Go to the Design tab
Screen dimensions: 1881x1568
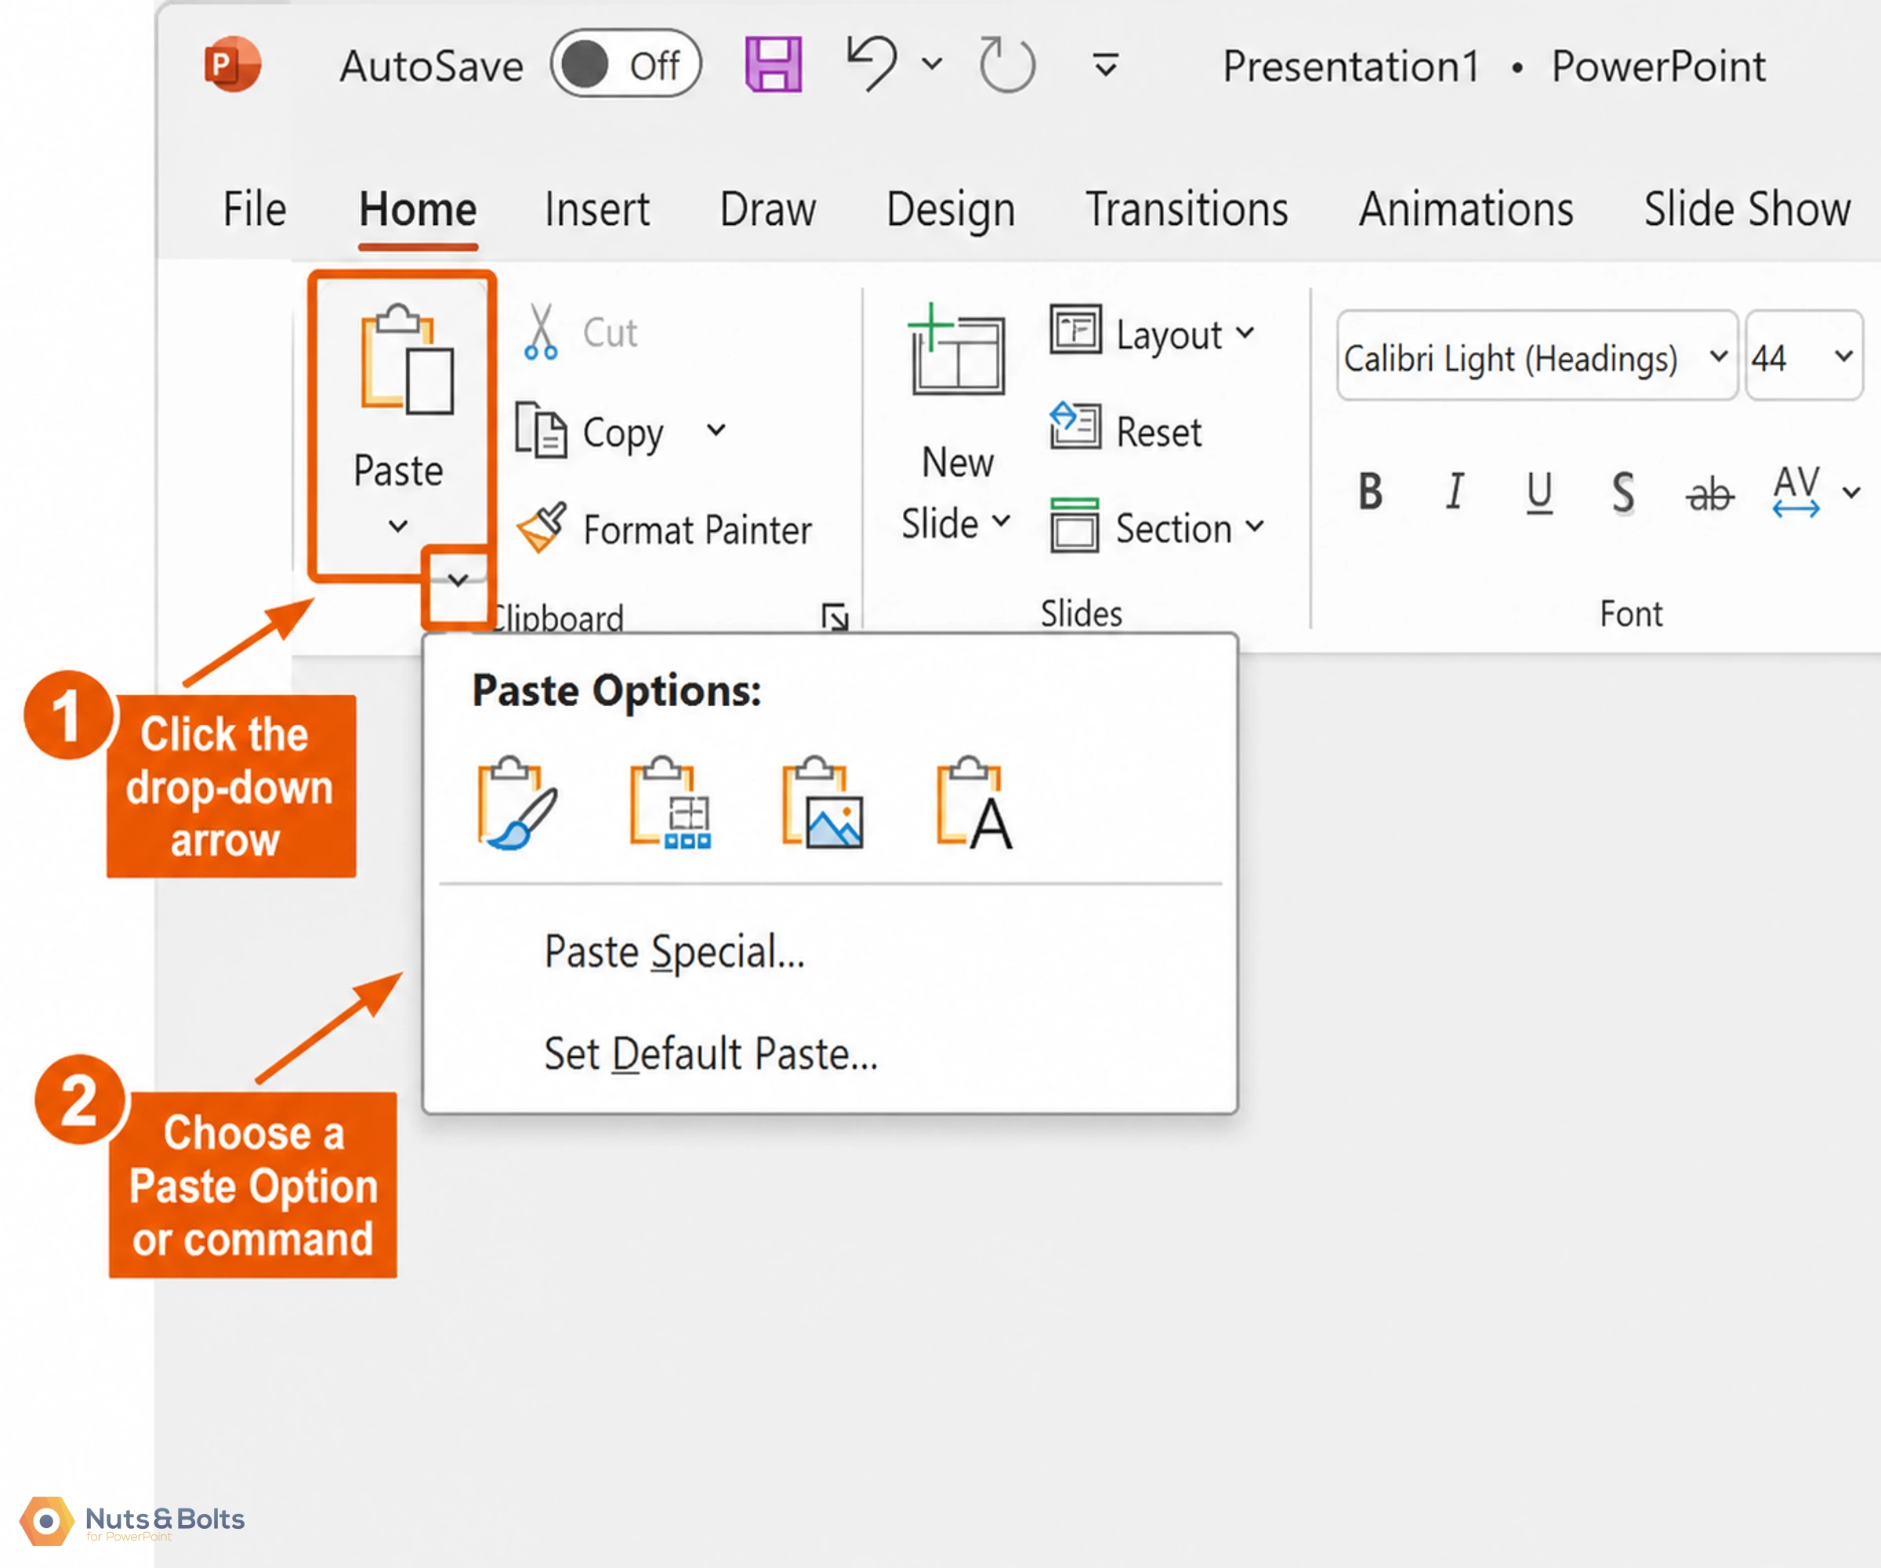[x=951, y=212]
